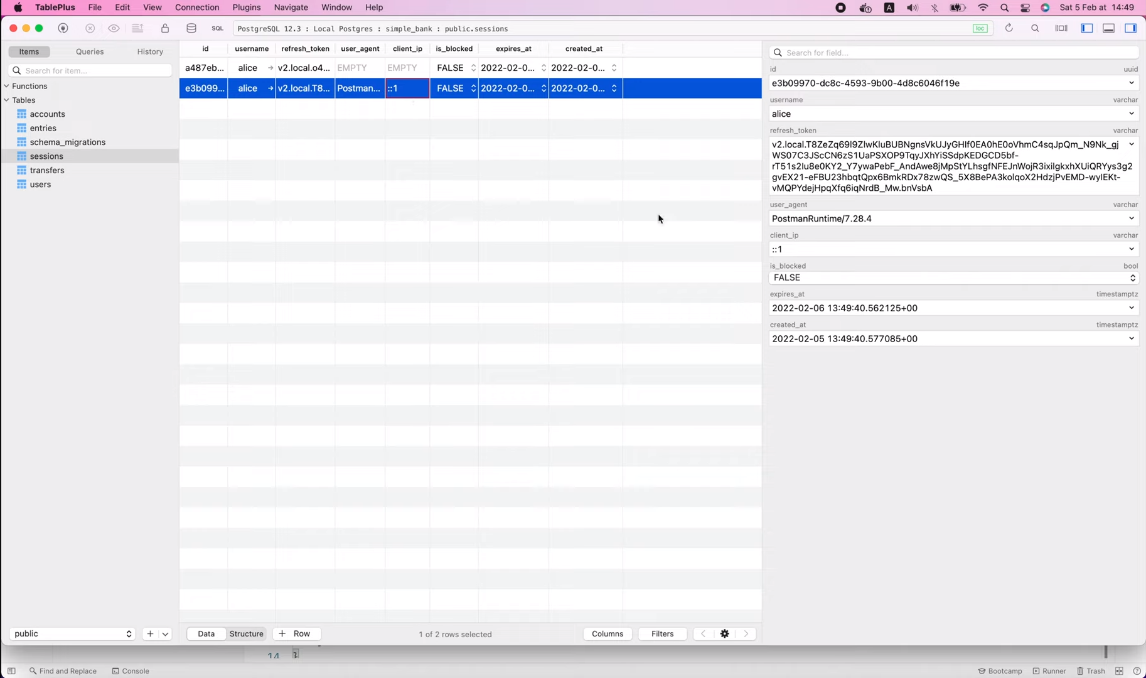
Task: Select the users table
Action: pyautogui.click(x=40, y=185)
